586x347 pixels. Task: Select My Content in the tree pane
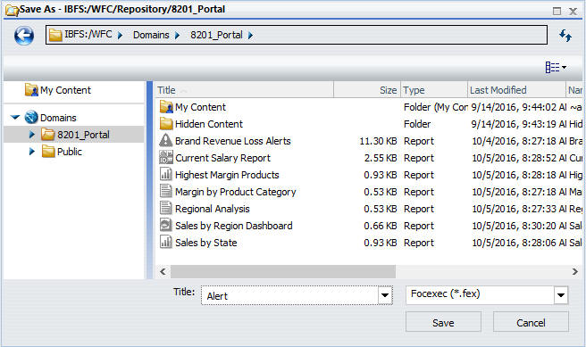click(65, 90)
